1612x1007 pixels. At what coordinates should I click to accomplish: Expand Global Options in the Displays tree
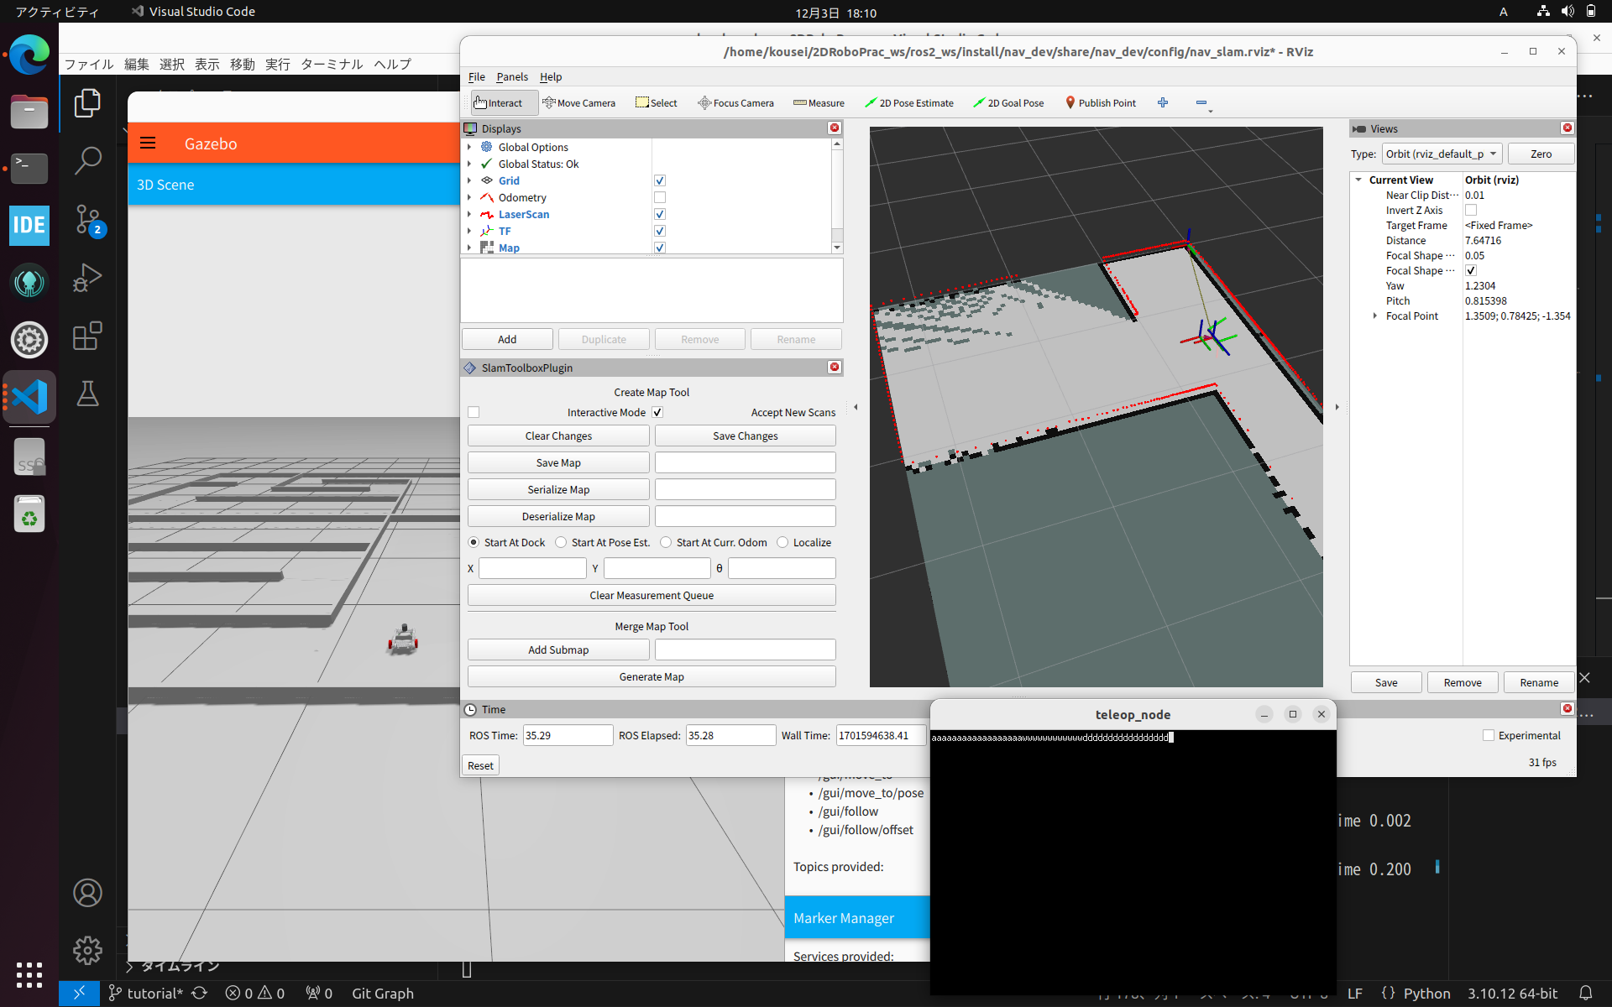[x=469, y=147]
